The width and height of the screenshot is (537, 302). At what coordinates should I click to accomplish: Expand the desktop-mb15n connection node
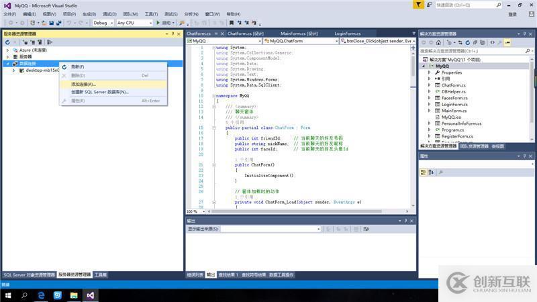click(x=13, y=70)
